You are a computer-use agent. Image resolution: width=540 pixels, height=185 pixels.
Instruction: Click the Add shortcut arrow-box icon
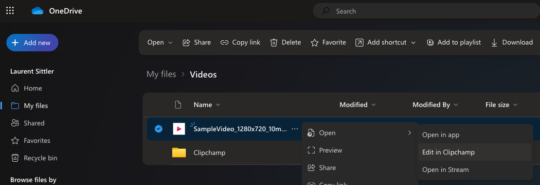point(359,43)
